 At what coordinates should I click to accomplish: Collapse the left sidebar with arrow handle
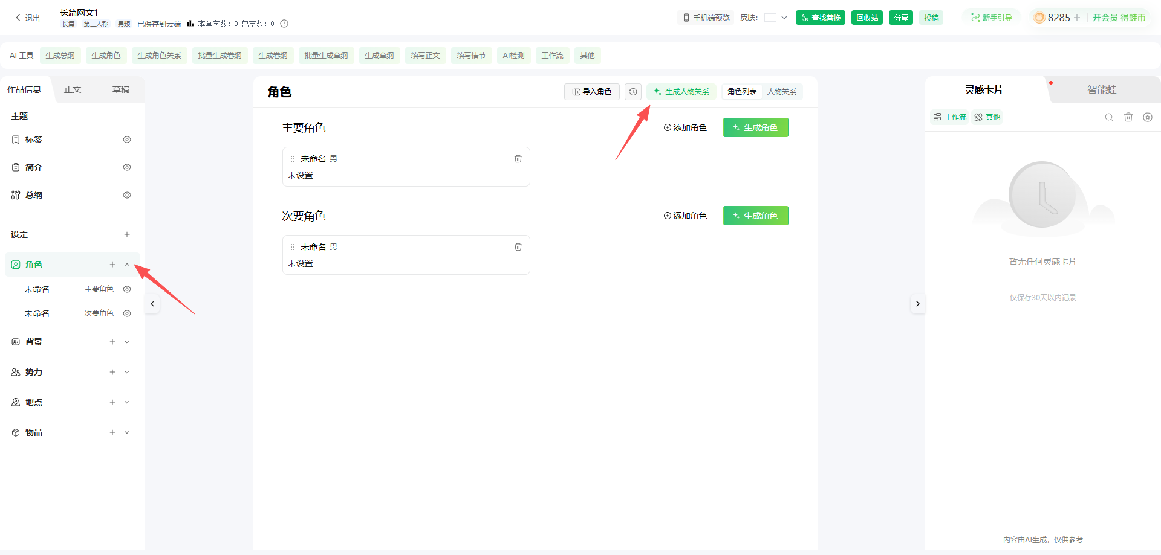[152, 304]
